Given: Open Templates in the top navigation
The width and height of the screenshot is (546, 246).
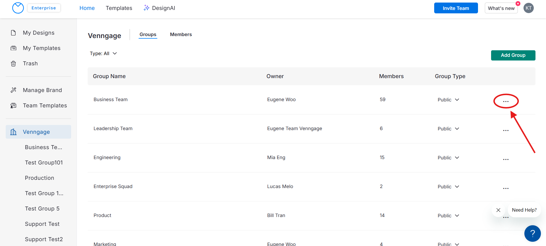Looking at the screenshot, I should coord(119,8).
